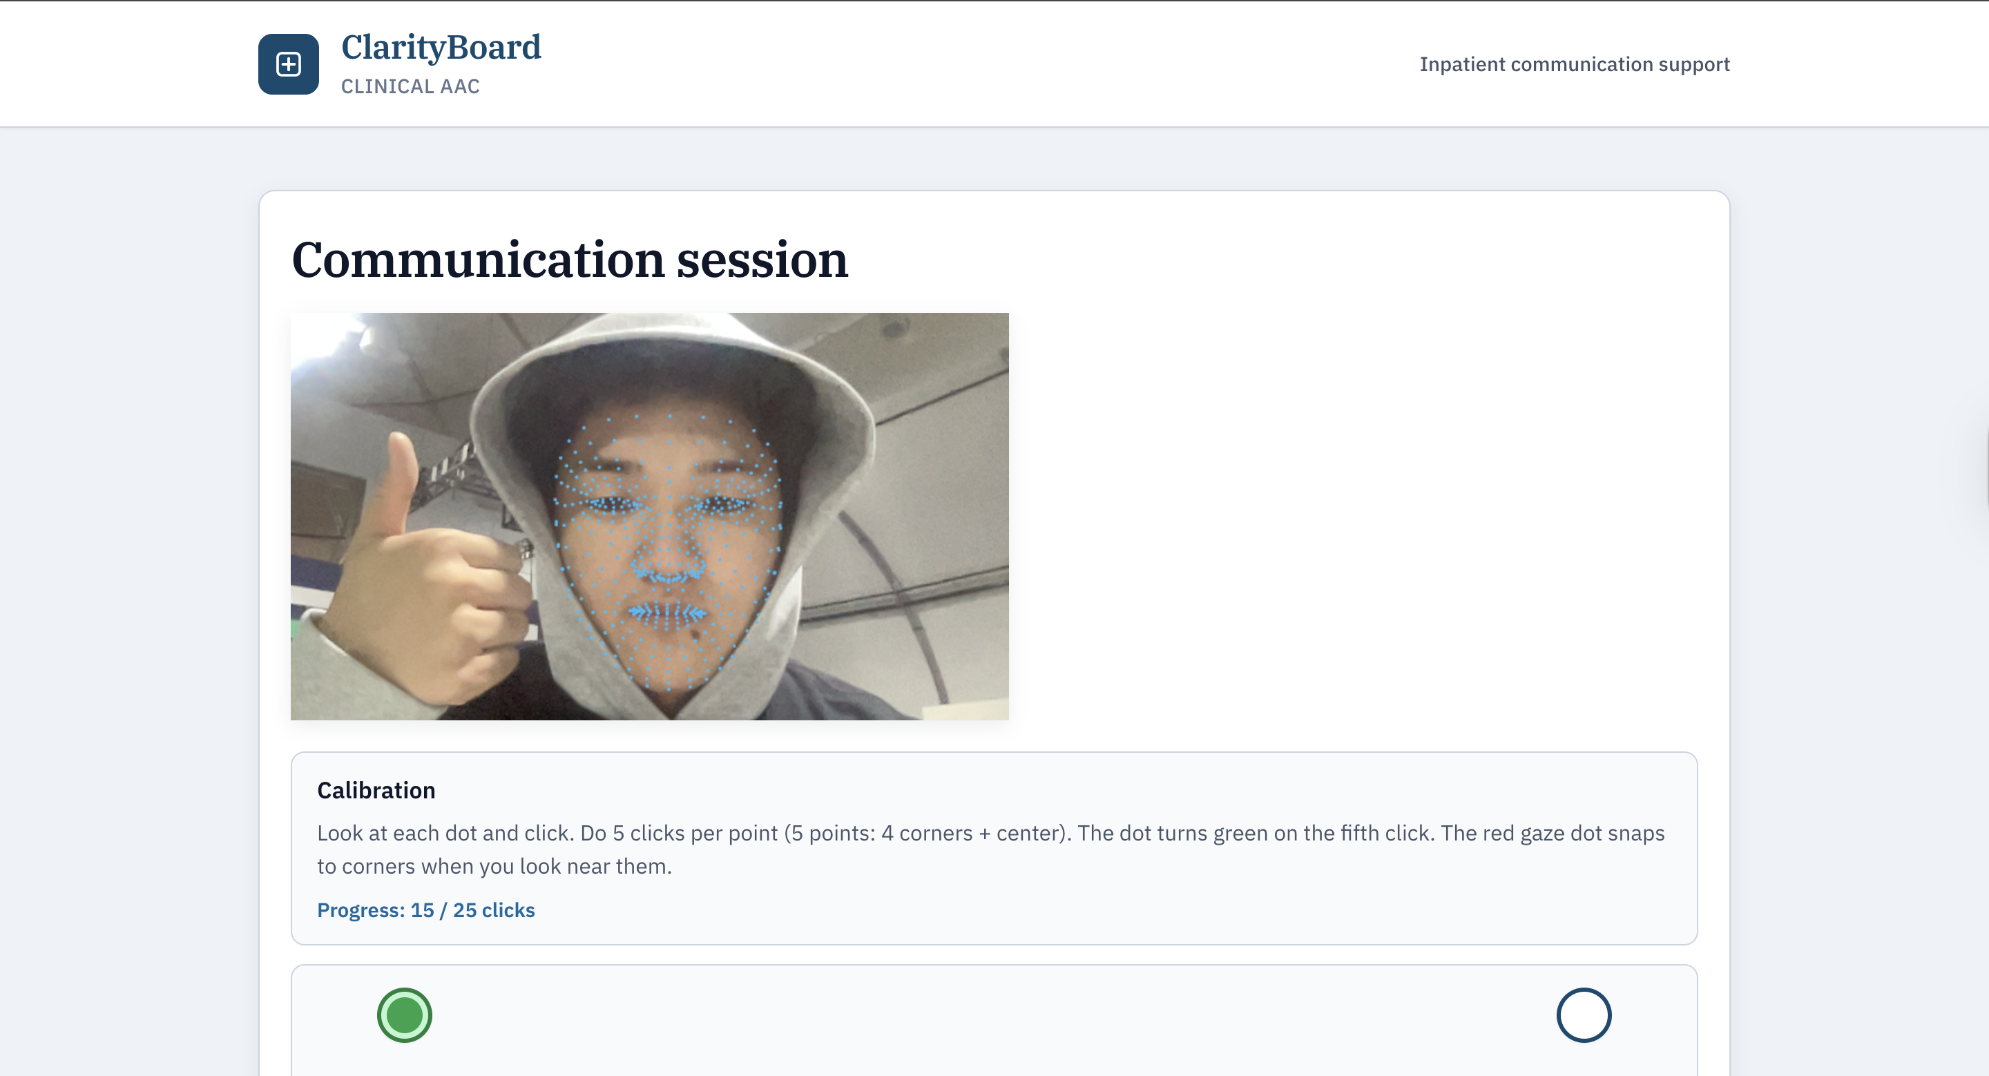Screen dimensions: 1989x1076
Task: Click the ClarityBoard plus-square logo icon
Action: point(288,64)
